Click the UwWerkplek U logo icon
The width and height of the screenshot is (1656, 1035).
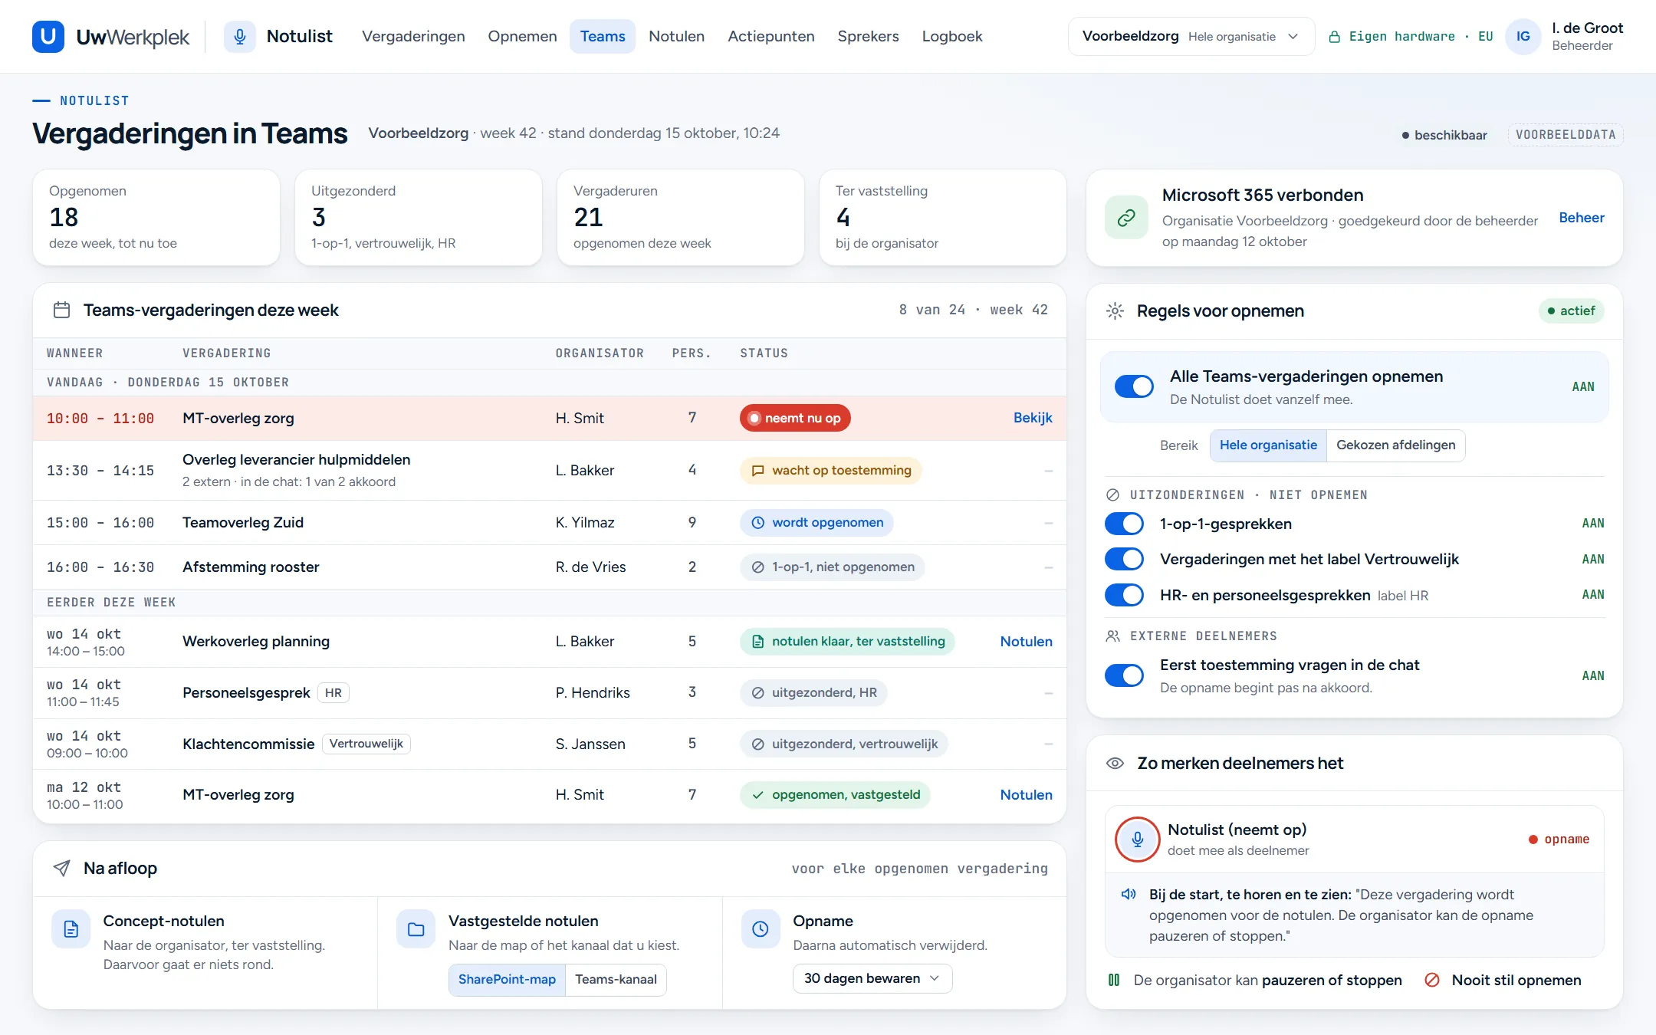pyautogui.click(x=48, y=36)
